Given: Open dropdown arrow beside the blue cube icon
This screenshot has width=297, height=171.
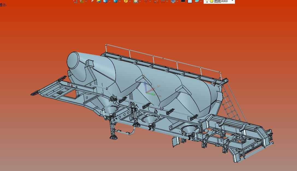Looking at the screenshot, I should (110, 1).
